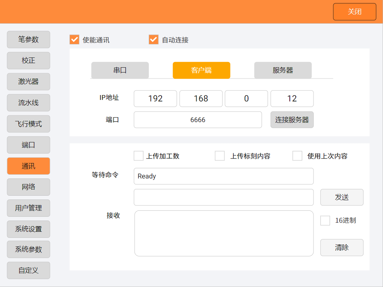Open the 网络 settings page

[x=28, y=187]
